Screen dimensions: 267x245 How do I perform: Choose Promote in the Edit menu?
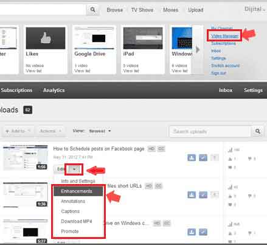(78, 231)
